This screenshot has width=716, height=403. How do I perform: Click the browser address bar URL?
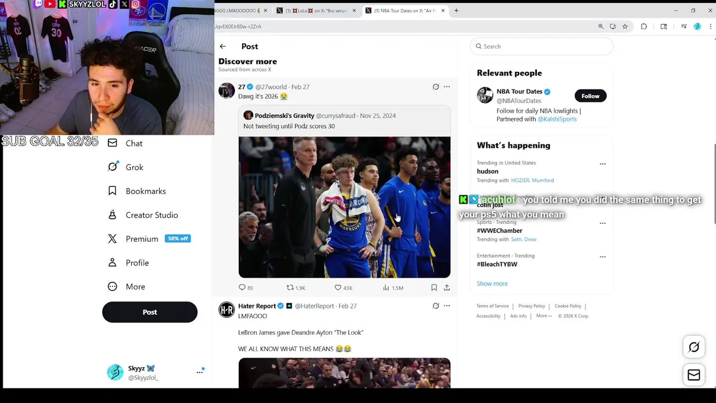point(238,26)
